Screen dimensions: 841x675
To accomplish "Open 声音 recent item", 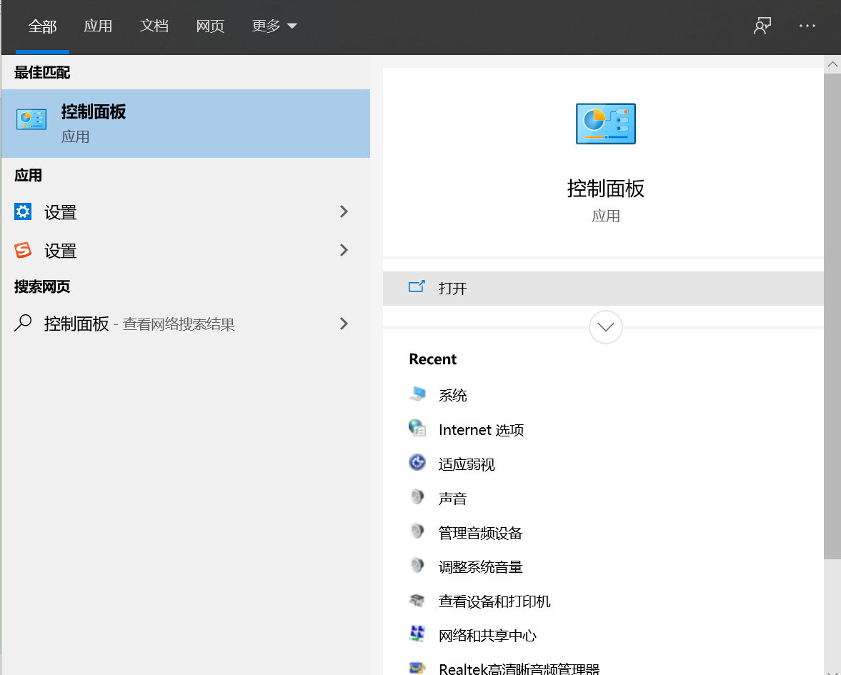I will pyautogui.click(x=452, y=499).
